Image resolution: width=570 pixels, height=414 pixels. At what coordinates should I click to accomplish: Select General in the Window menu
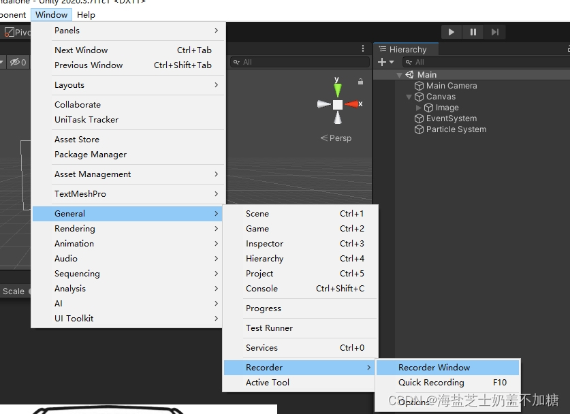point(69,213)
